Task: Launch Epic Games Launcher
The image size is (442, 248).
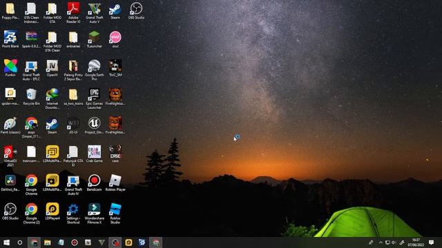Action: [94, 99]
